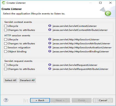Click the Servlet request events group label
The image size is (116, 106).
coord(18,61)
